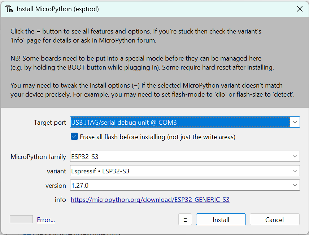
Task: Open the micropython.org ESP32_GENERIC_S3 info link
Action: 150,200
